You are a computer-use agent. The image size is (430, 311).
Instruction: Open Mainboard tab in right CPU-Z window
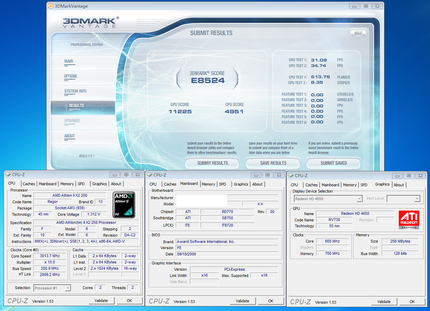(x=330, y=185)
